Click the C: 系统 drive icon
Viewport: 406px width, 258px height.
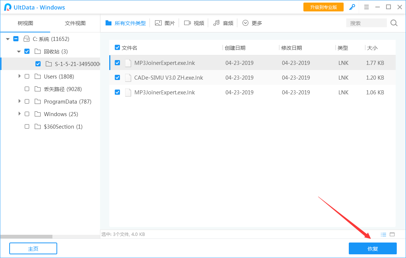27,39
